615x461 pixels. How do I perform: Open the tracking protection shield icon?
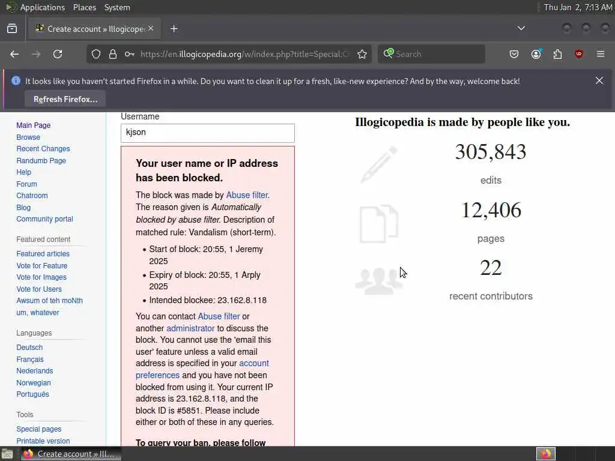click(x=96, y=54)
